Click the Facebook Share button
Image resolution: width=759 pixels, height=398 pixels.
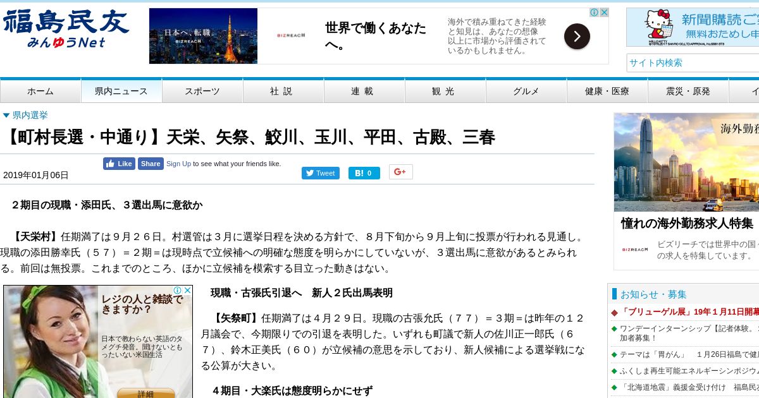[x=151, y=164]
